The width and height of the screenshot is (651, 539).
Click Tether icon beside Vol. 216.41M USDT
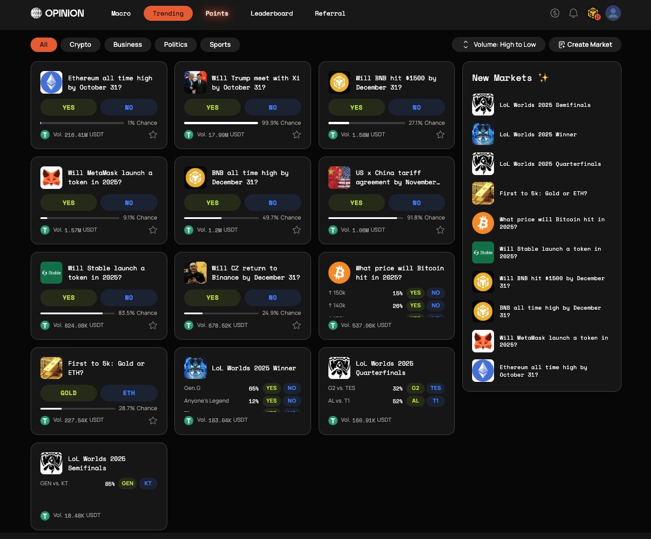click(45, 135)
